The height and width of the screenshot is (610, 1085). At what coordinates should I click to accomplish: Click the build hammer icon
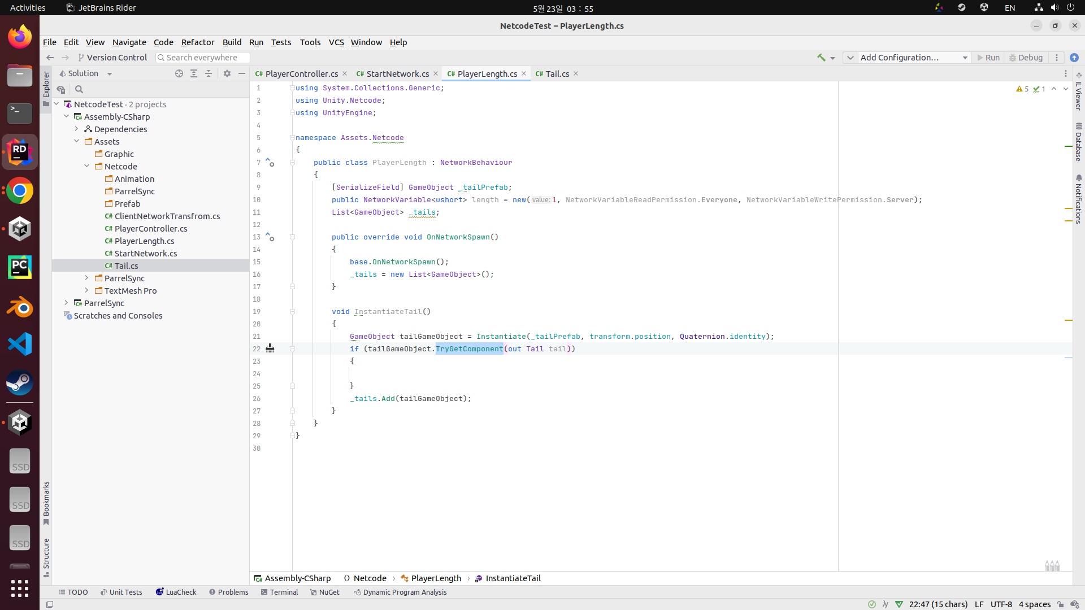821,58
